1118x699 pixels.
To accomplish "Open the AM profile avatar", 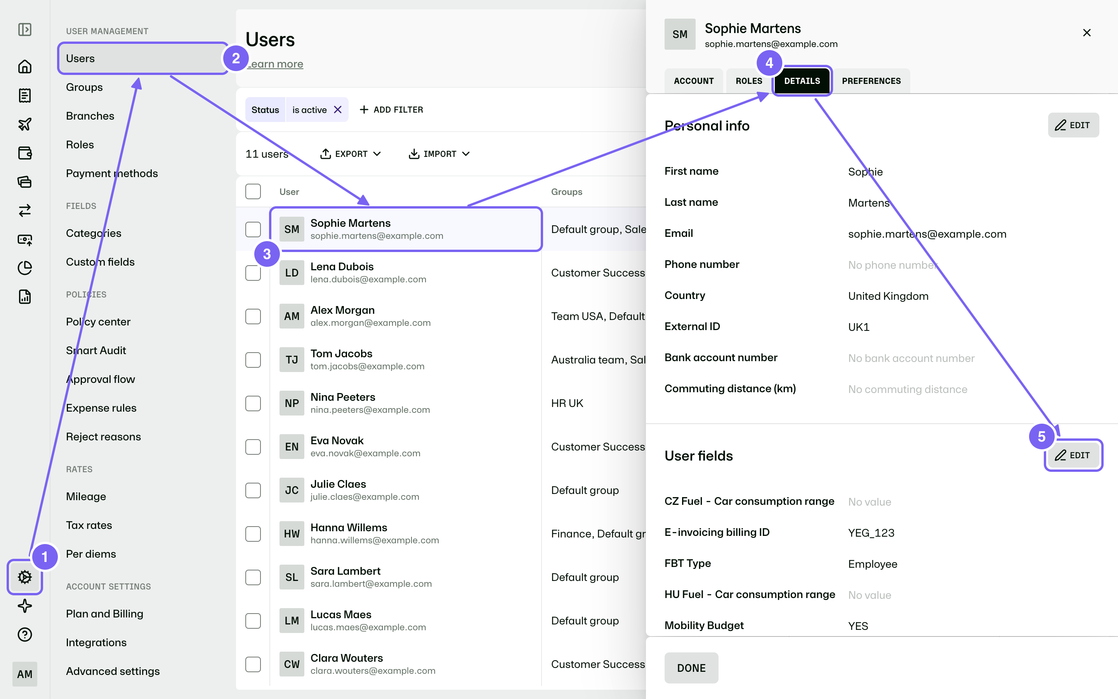I will pyautogui.click(x=24, y=674).
